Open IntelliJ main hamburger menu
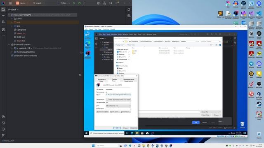Screen dimensions: 264x148 [10, 3]
